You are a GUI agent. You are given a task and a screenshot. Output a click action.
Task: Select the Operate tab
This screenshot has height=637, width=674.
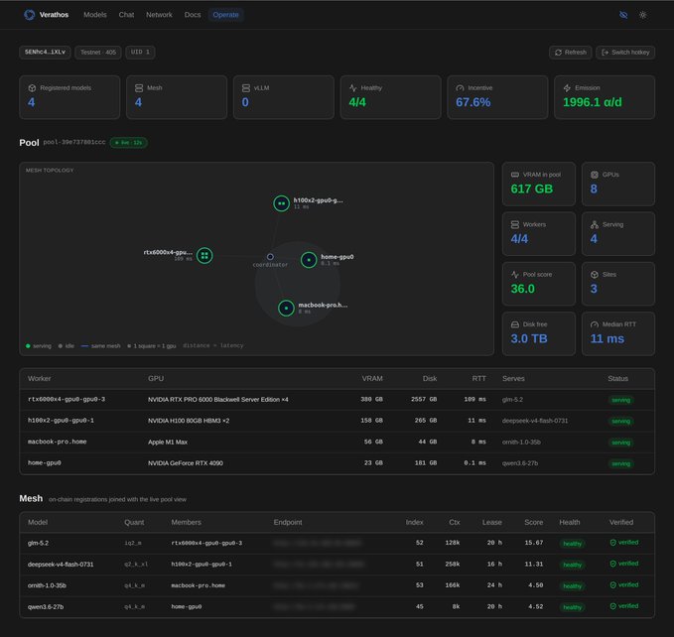click(225, 15)
